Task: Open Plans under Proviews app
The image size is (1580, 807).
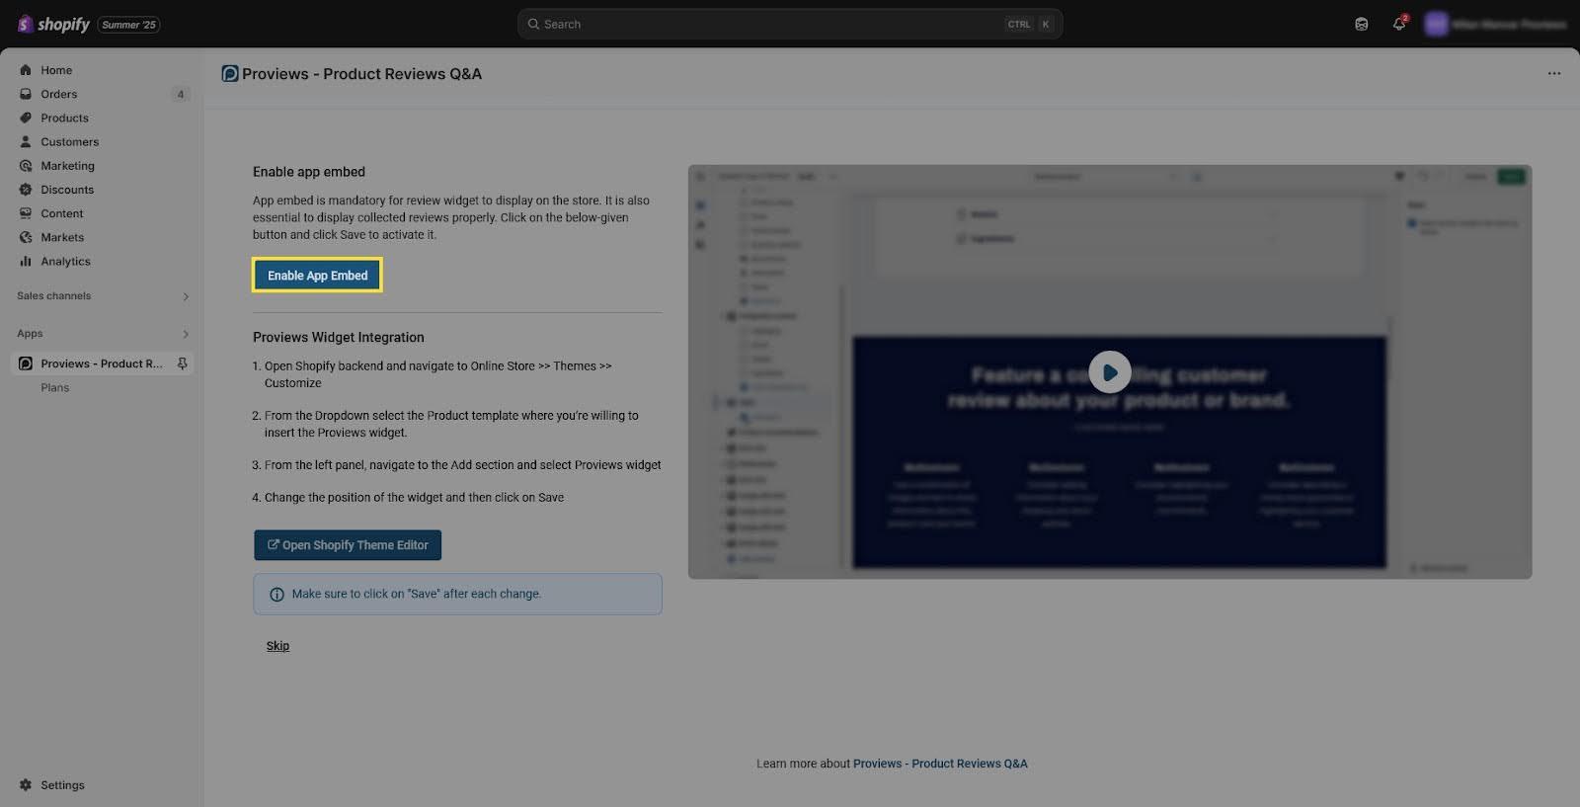Action: (x=55, y=388)
